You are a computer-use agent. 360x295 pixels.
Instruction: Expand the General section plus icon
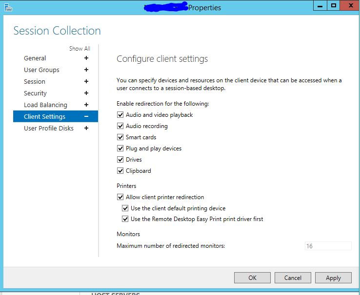(86, 58)
